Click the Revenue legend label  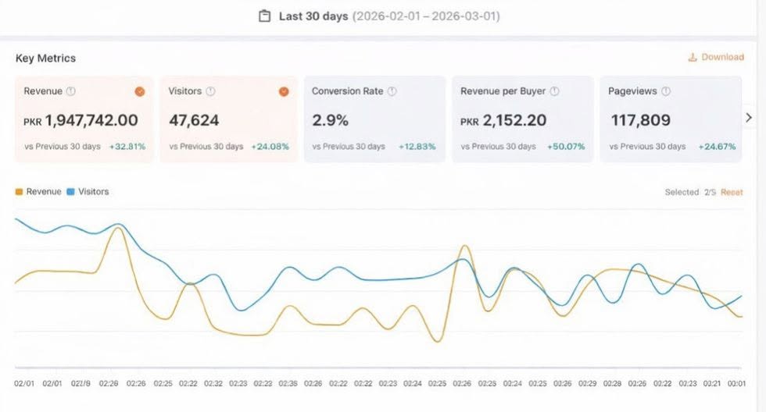coord(44,192)
